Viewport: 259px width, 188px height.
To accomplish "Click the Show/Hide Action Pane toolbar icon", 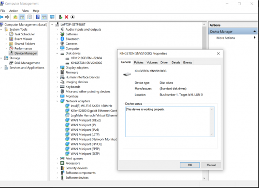I will coord(45,17).
